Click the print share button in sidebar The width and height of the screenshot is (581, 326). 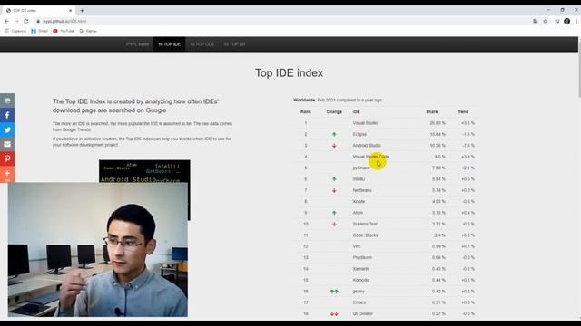(7, 101)
